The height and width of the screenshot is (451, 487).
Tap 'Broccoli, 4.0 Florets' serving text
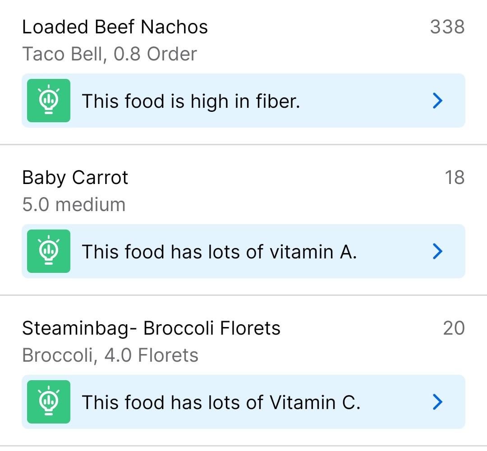[110, 355]
